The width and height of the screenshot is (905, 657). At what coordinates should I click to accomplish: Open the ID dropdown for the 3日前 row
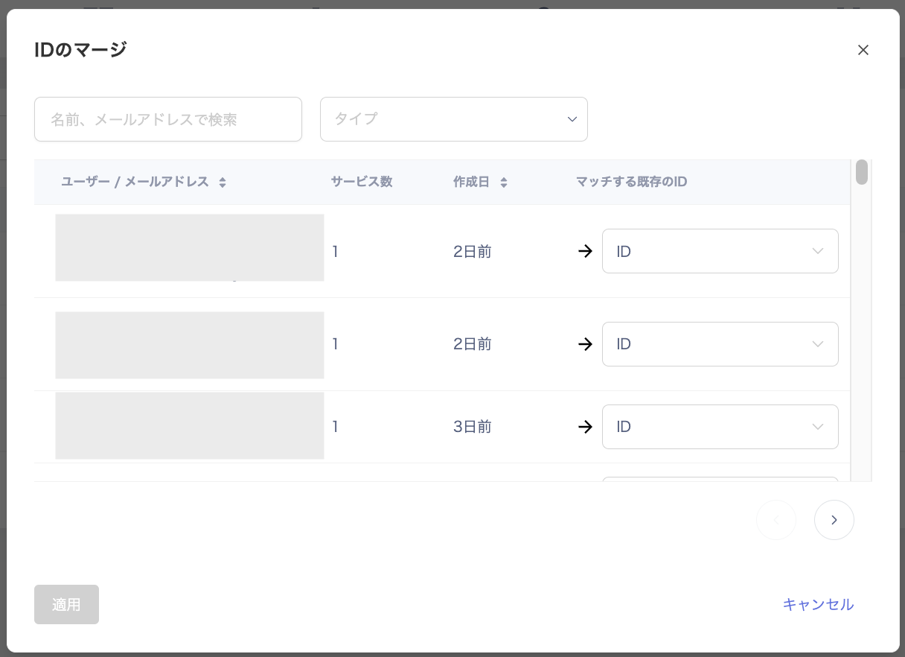720,427
